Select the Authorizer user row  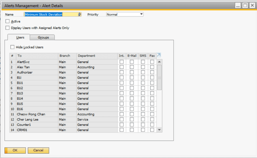click(x=83, y=72)
